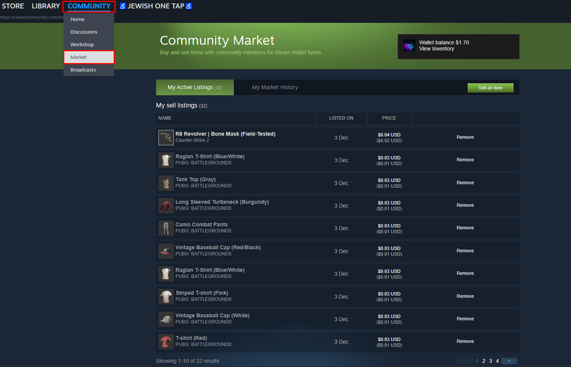Click the Vintage Baseball Cap (Red/Black) icon

coord(166,251)
